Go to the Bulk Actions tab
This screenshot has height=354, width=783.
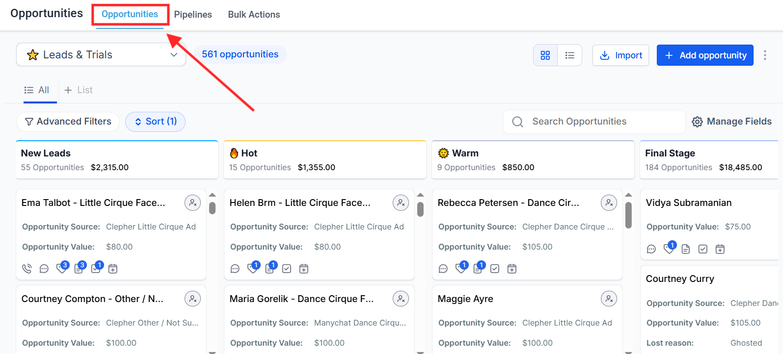(254, 15)
